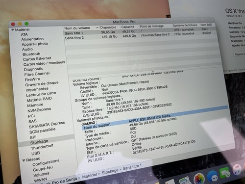The height and width of the screenshot is (184, 245).
Task: Click the Capacité column header
Action: click(x=128, y=27)
